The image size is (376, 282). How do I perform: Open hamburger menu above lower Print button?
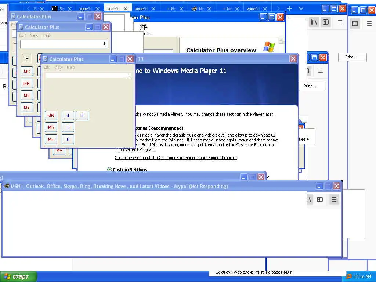pyautogui.click(x=320, y=71)
